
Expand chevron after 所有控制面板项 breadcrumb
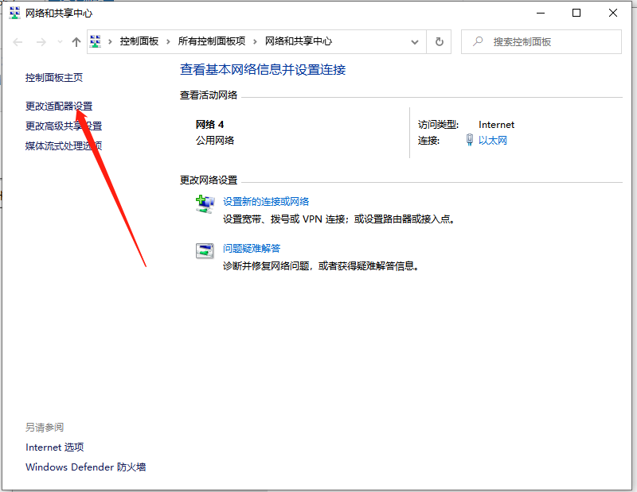click(255, 41)
